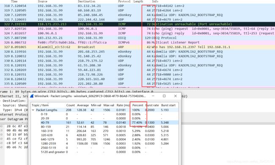Close the Packet Lengths dialog
The height and width of the screenshot is (165, 275).
[176, 96]
